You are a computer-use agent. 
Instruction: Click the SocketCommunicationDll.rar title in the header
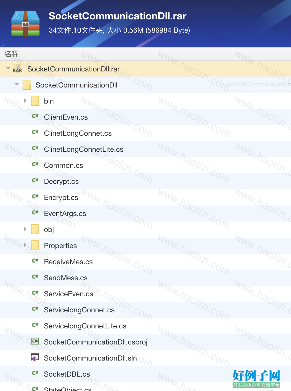coord(118,16)
